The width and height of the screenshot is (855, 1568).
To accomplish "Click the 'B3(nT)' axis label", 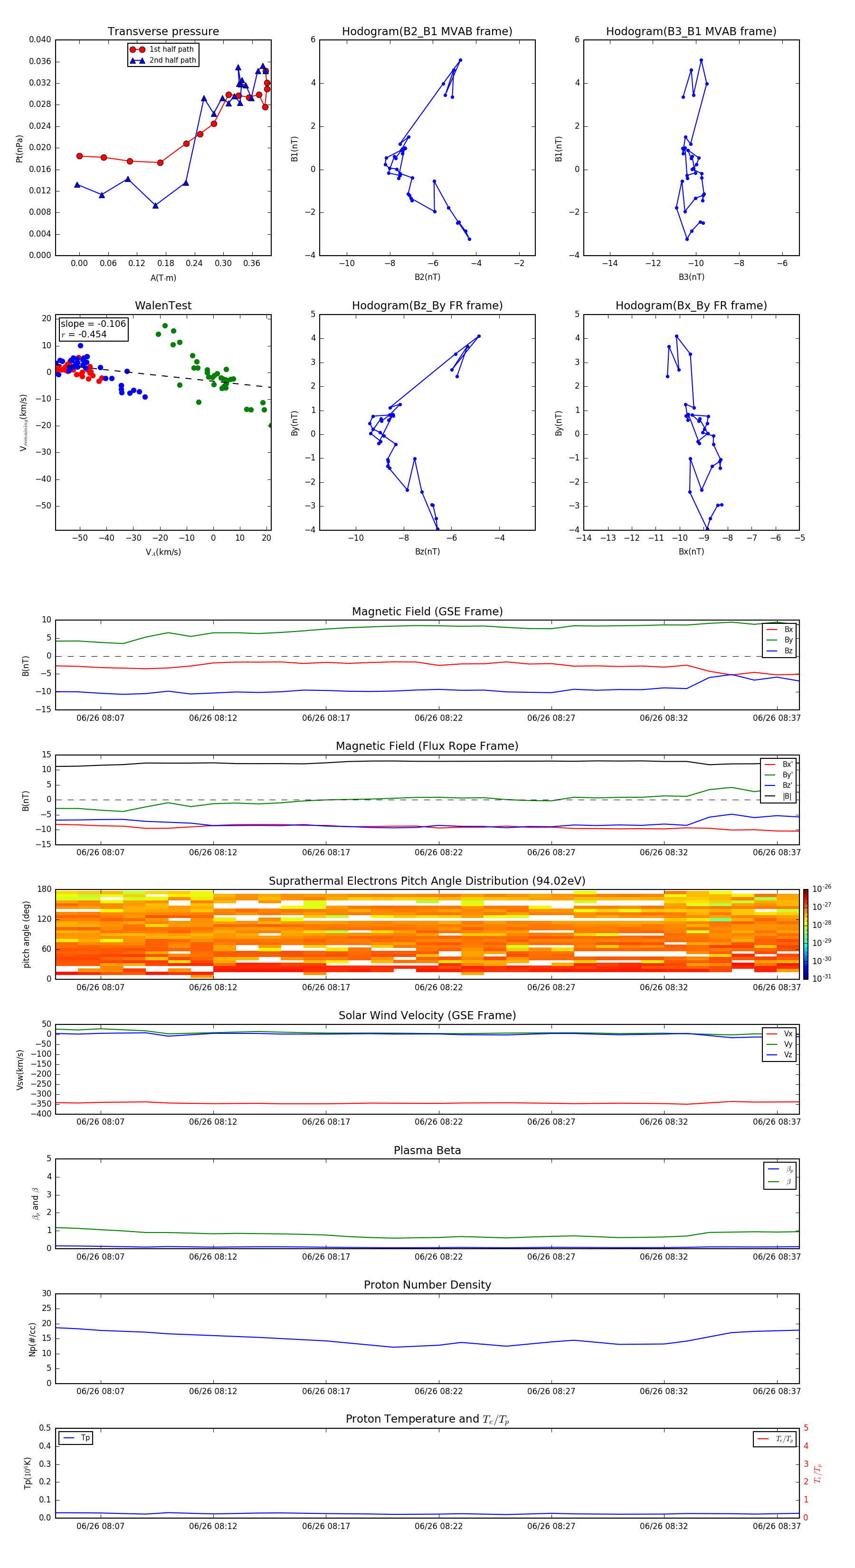I will pyautogui.click(x=691, y=277).
